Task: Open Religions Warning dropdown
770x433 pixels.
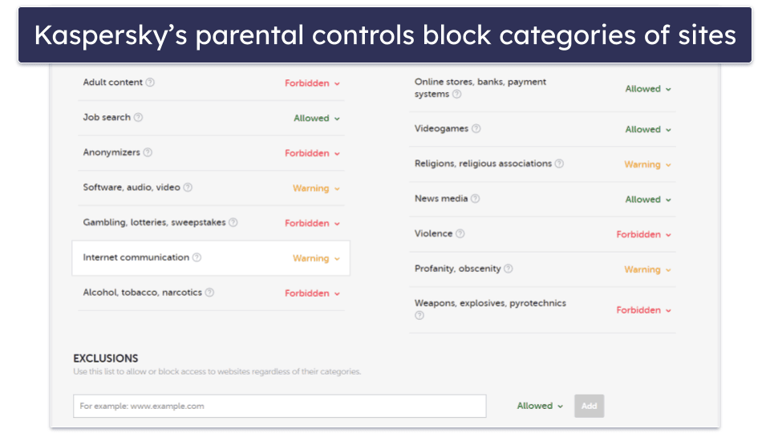Action: pos(647,165)
